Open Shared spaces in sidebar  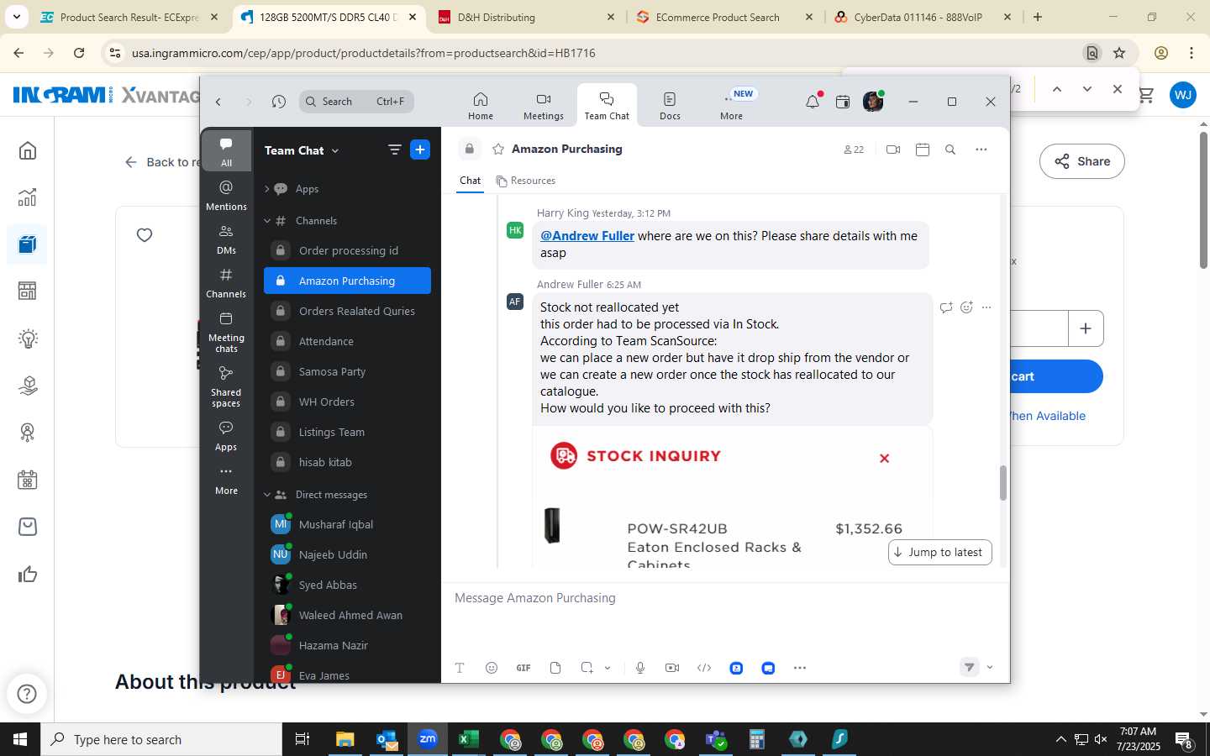(226, 386)
